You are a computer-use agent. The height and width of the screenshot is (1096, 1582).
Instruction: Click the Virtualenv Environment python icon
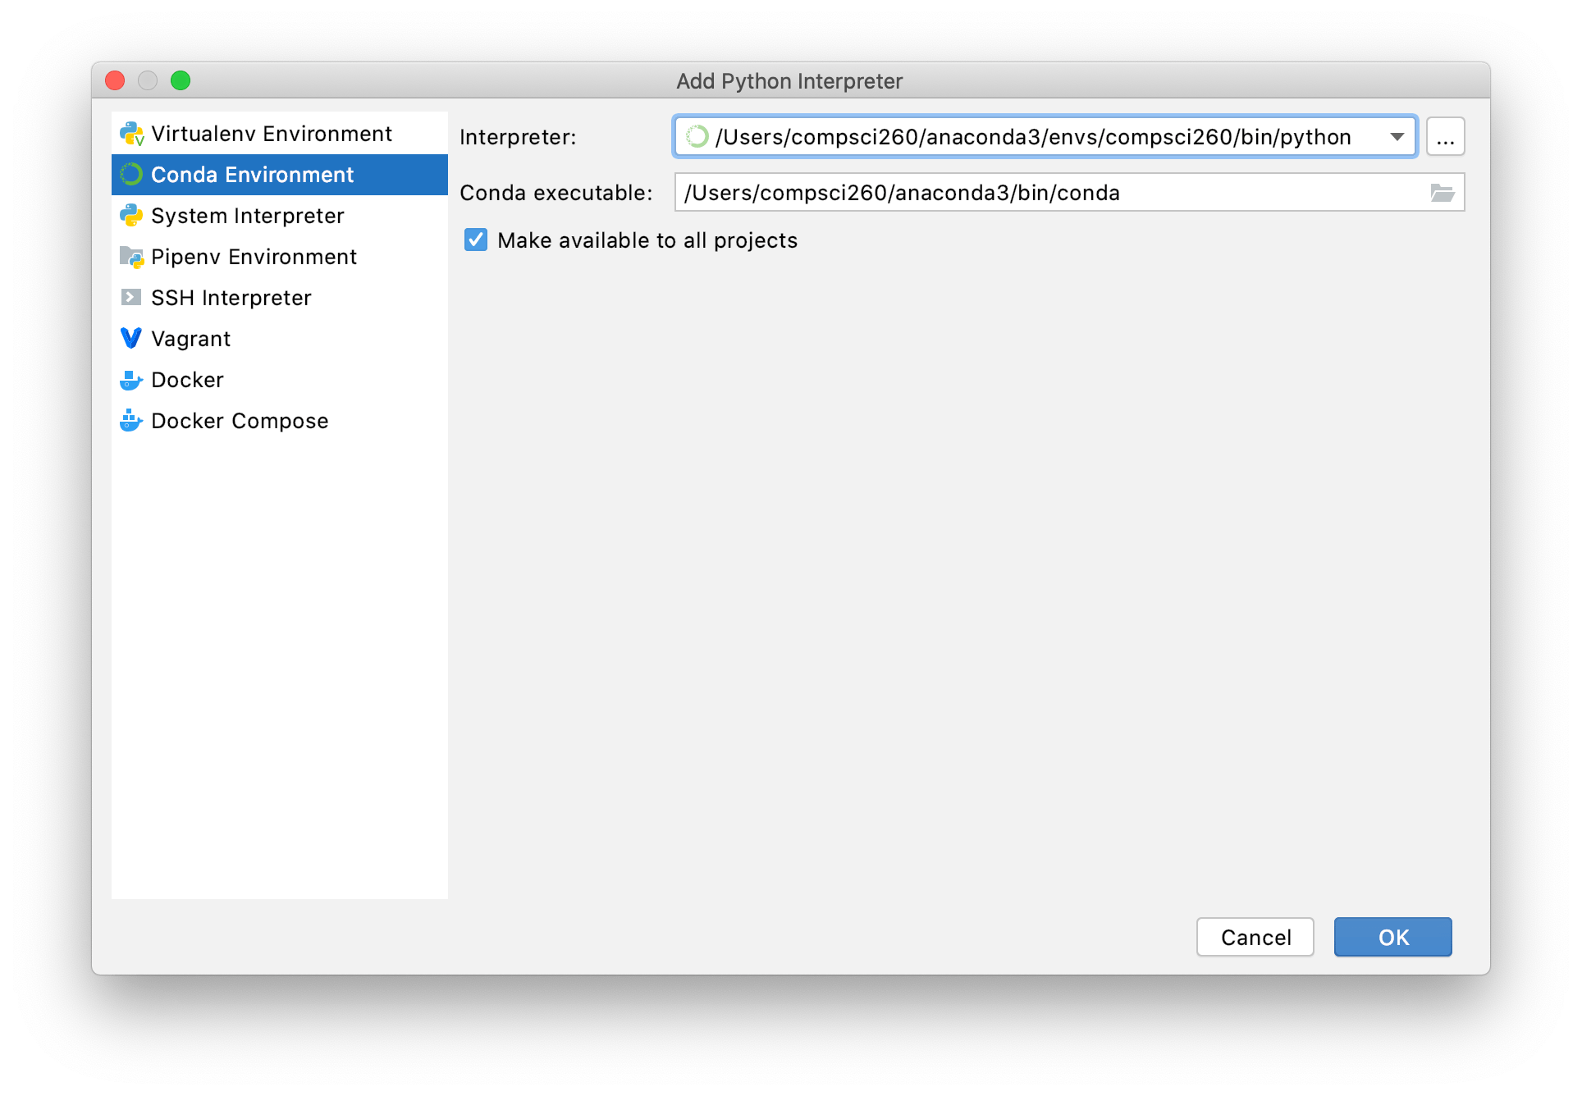pyautogui.click(x=131, y=134)
